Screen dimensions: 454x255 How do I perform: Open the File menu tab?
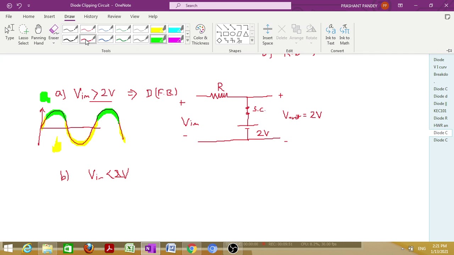[9, 16]
